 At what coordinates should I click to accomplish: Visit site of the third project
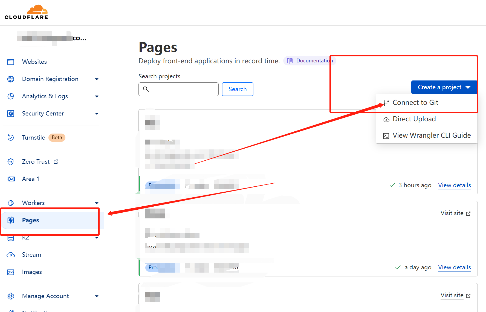click(452, 295)
